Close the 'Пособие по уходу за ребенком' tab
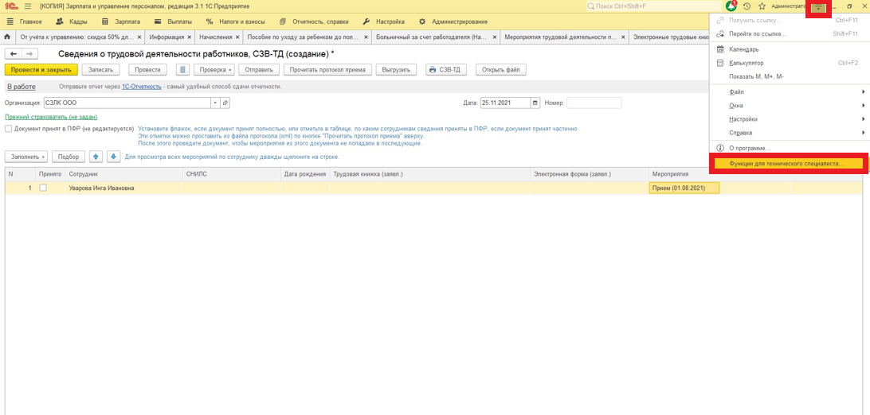 pos(365,37)
